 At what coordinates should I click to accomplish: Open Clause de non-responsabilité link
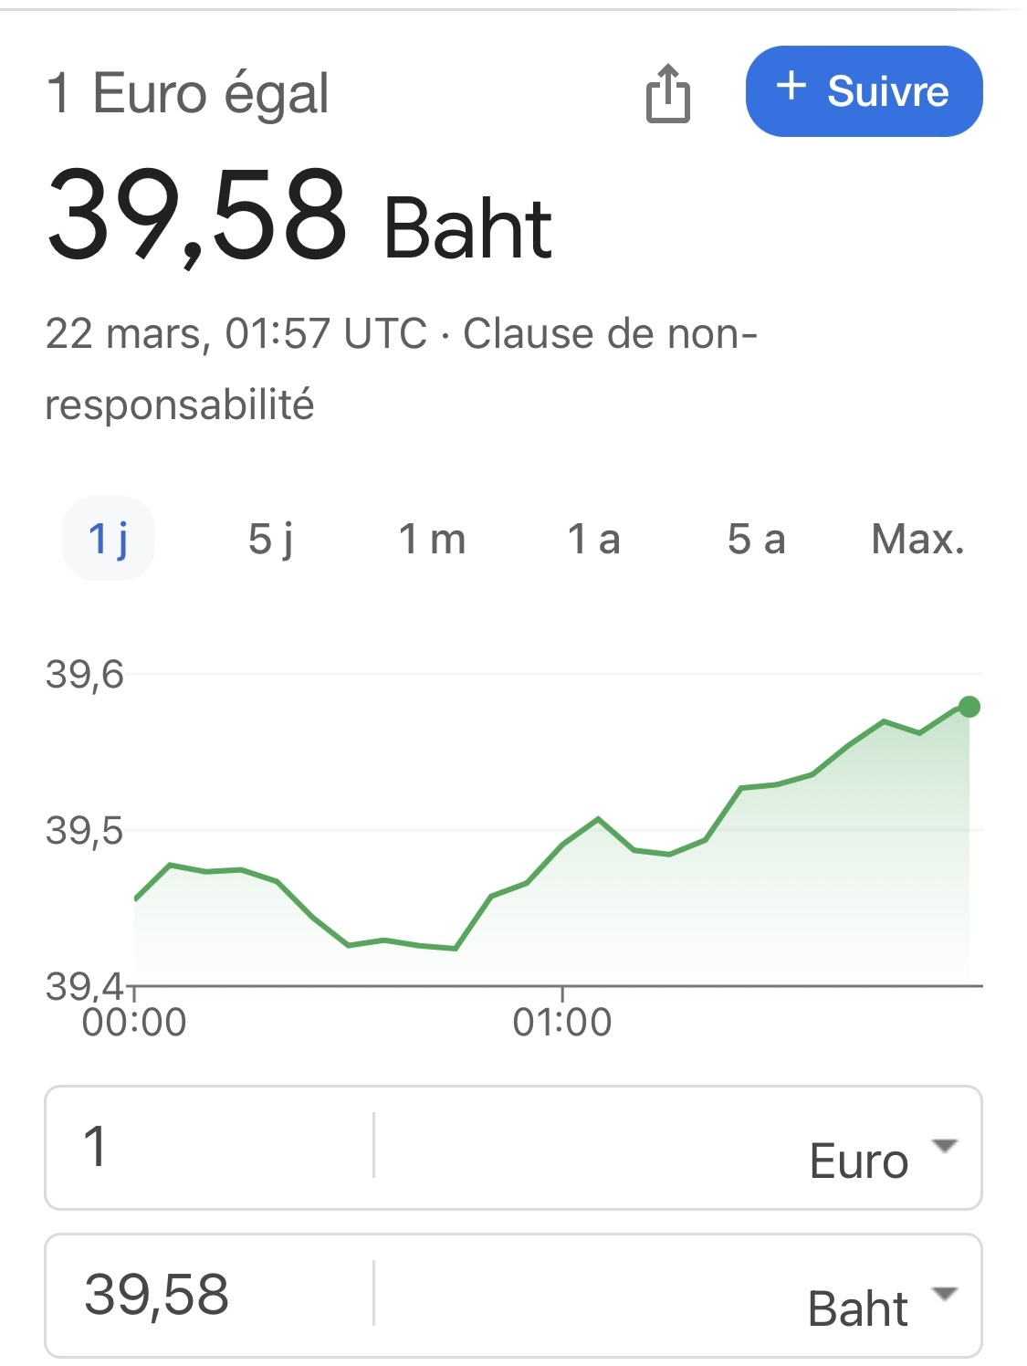coord(402,369)
